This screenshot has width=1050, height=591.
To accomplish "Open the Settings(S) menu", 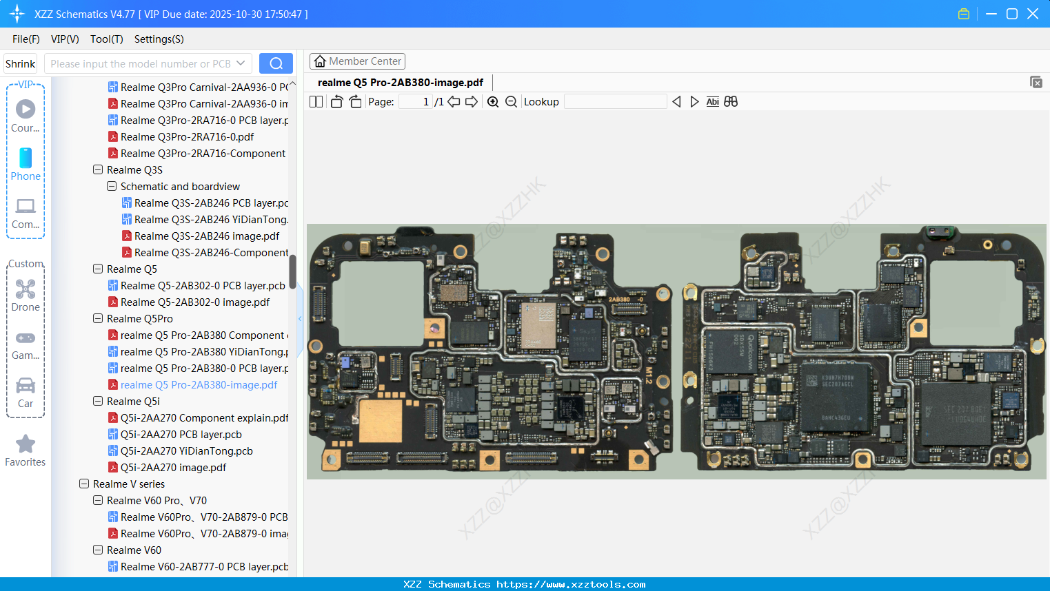I will (x=159, y=39).
